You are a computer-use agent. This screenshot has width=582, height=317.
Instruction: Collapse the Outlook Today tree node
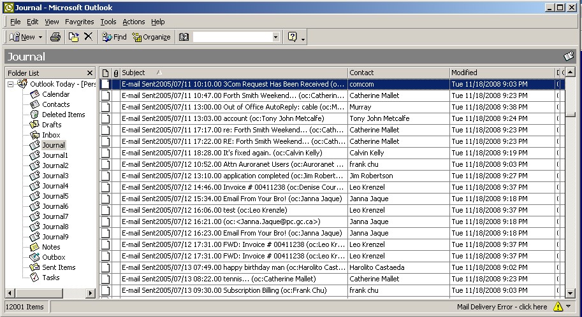(11, 84)
